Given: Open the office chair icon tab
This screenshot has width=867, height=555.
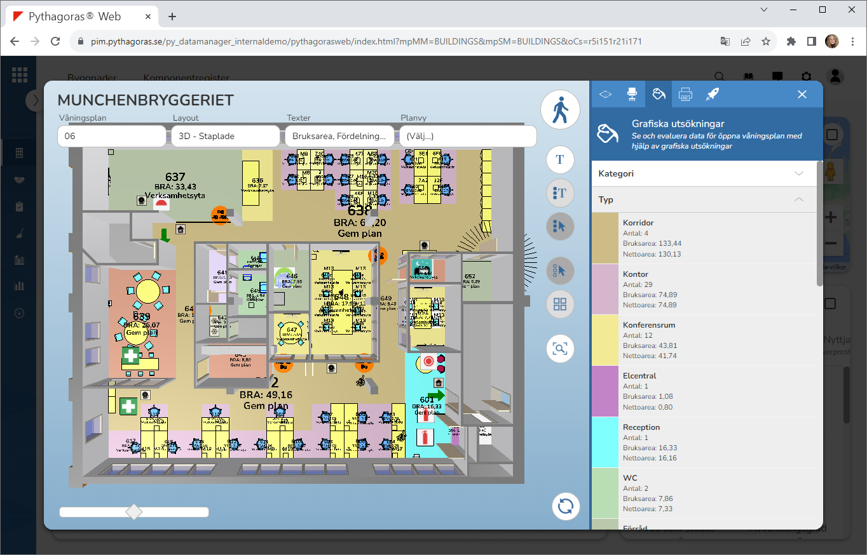Looking at the screenshot, I should [632, 94].
